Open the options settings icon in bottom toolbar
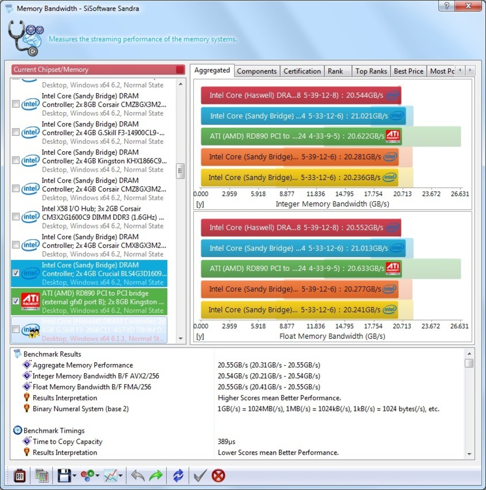The width and height of the screenshot is (486, 490). click(x=20, y=476)
